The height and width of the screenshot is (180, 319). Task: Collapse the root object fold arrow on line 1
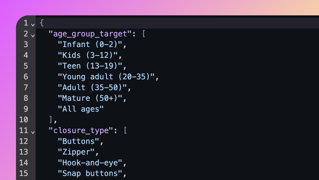[x=33, y=24]
